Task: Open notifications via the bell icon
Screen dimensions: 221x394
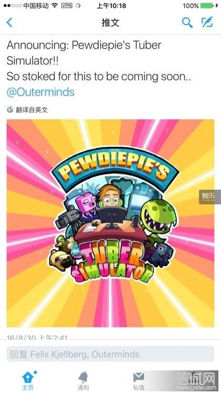Action: tap(83, 377)
